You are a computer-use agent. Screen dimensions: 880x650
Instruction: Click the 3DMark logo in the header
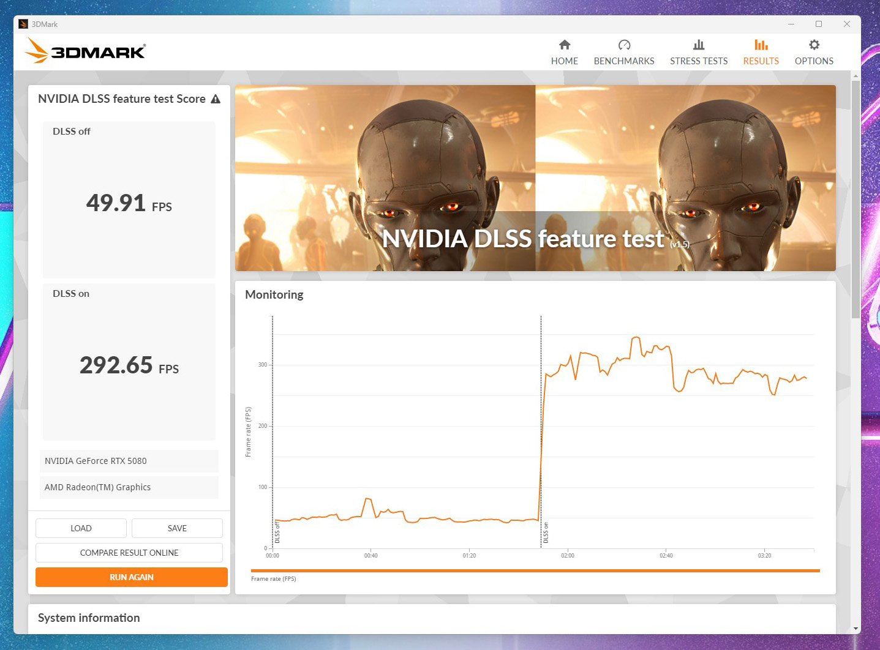click(x=86, y=51)
